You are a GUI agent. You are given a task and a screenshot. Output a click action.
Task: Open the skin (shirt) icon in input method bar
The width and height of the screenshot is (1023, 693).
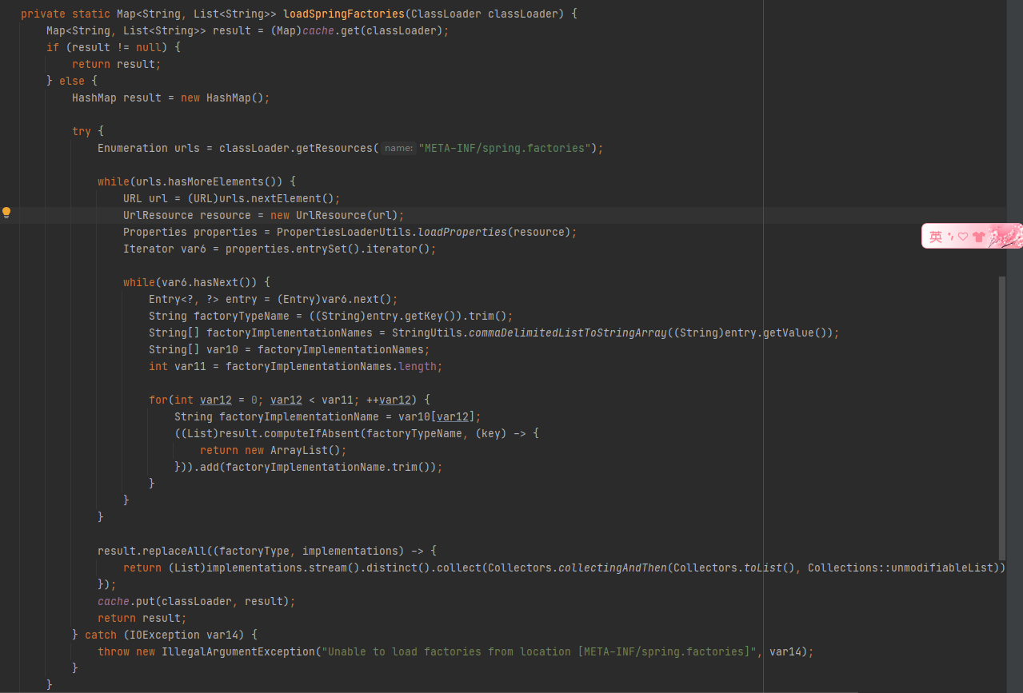tap(978, 237)
